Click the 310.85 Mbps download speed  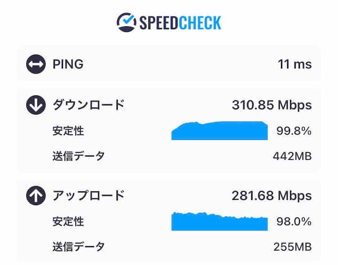tap(271, 105)
